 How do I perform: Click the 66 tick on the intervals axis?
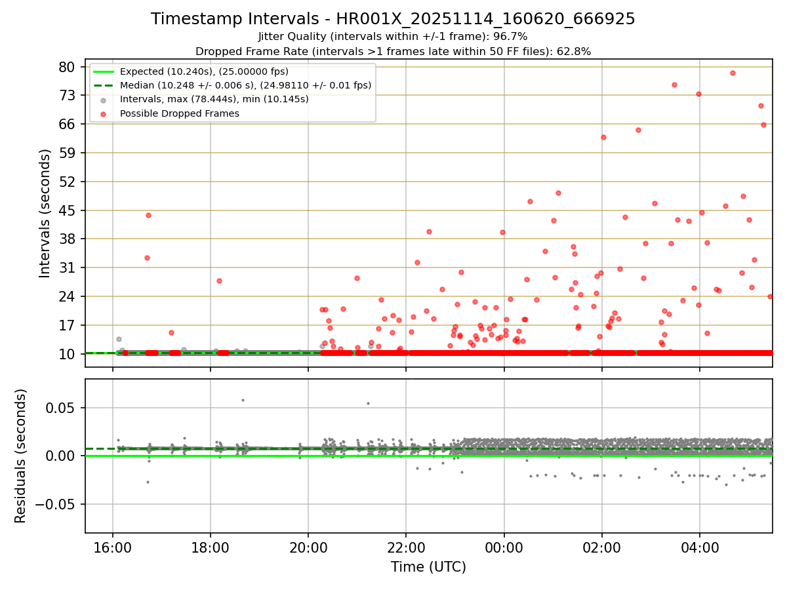coord(66,125)
